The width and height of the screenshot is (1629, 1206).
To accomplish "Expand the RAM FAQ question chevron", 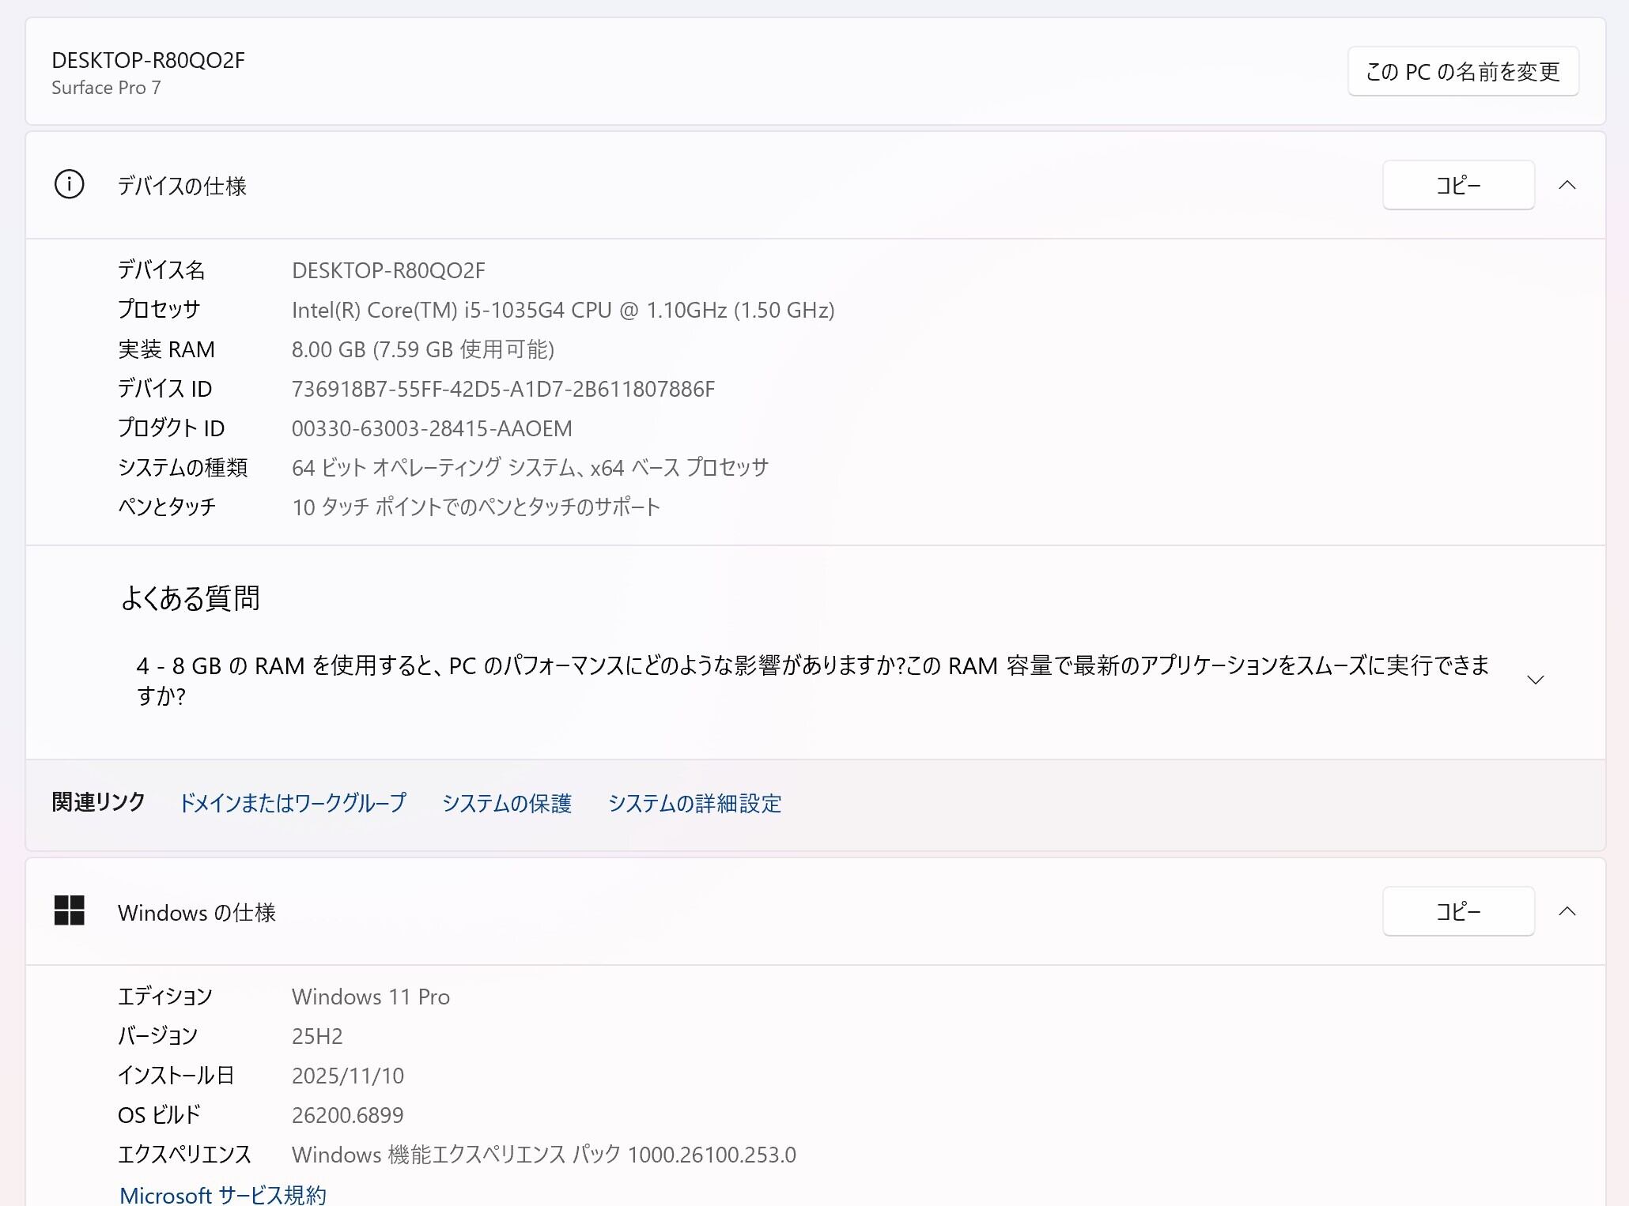I will pos(1535,680).
